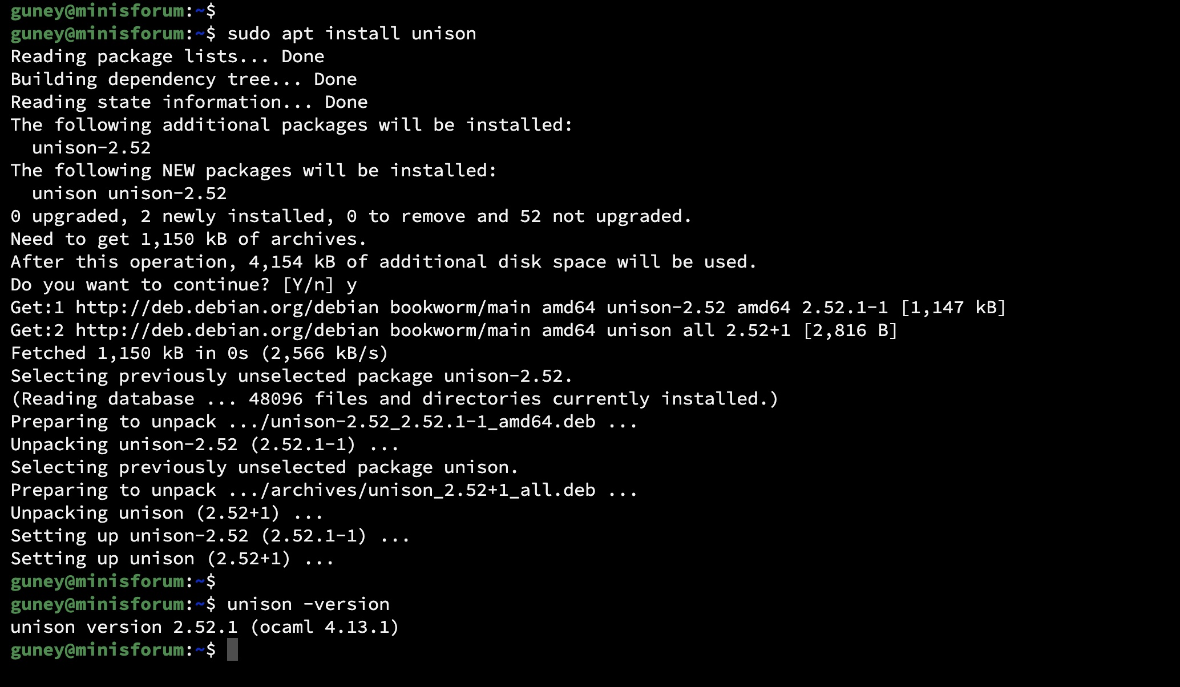Image resolution: width=1180 pixels, height=687 pixels.
Task: Click the "Building dependency tree... Done" line
Action: click(x=183, y=79)
